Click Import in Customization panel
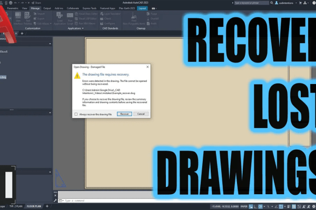This screenshot has width=316, height=210. pos(39,14)
